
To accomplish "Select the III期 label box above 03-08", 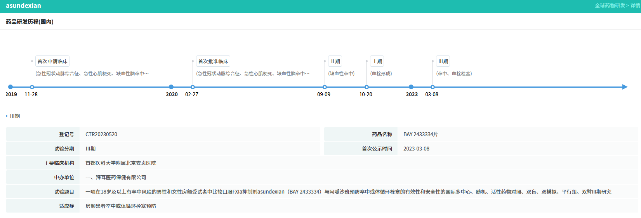I will tap(443, 61).
